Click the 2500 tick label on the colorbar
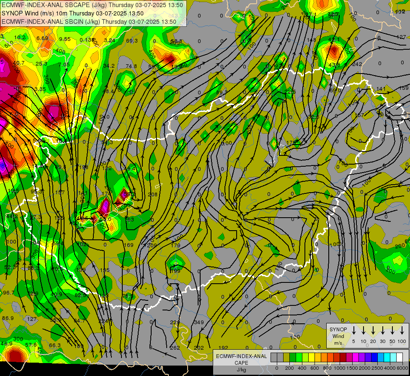The width and height of the screenshot is (410, 376). click(x=378, y=368)
